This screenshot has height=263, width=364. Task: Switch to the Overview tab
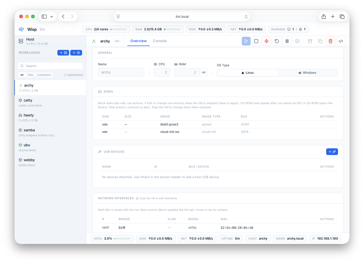click(x=138, y=41)
